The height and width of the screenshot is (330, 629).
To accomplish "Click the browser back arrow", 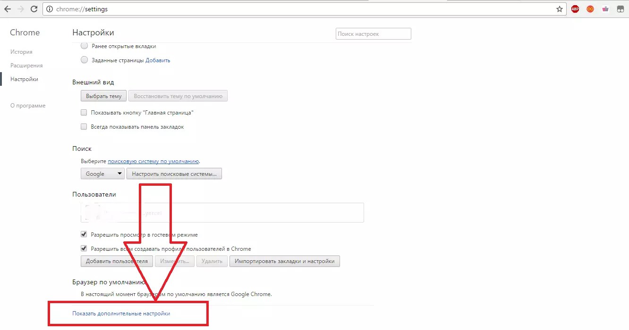I will click(8, 9).
